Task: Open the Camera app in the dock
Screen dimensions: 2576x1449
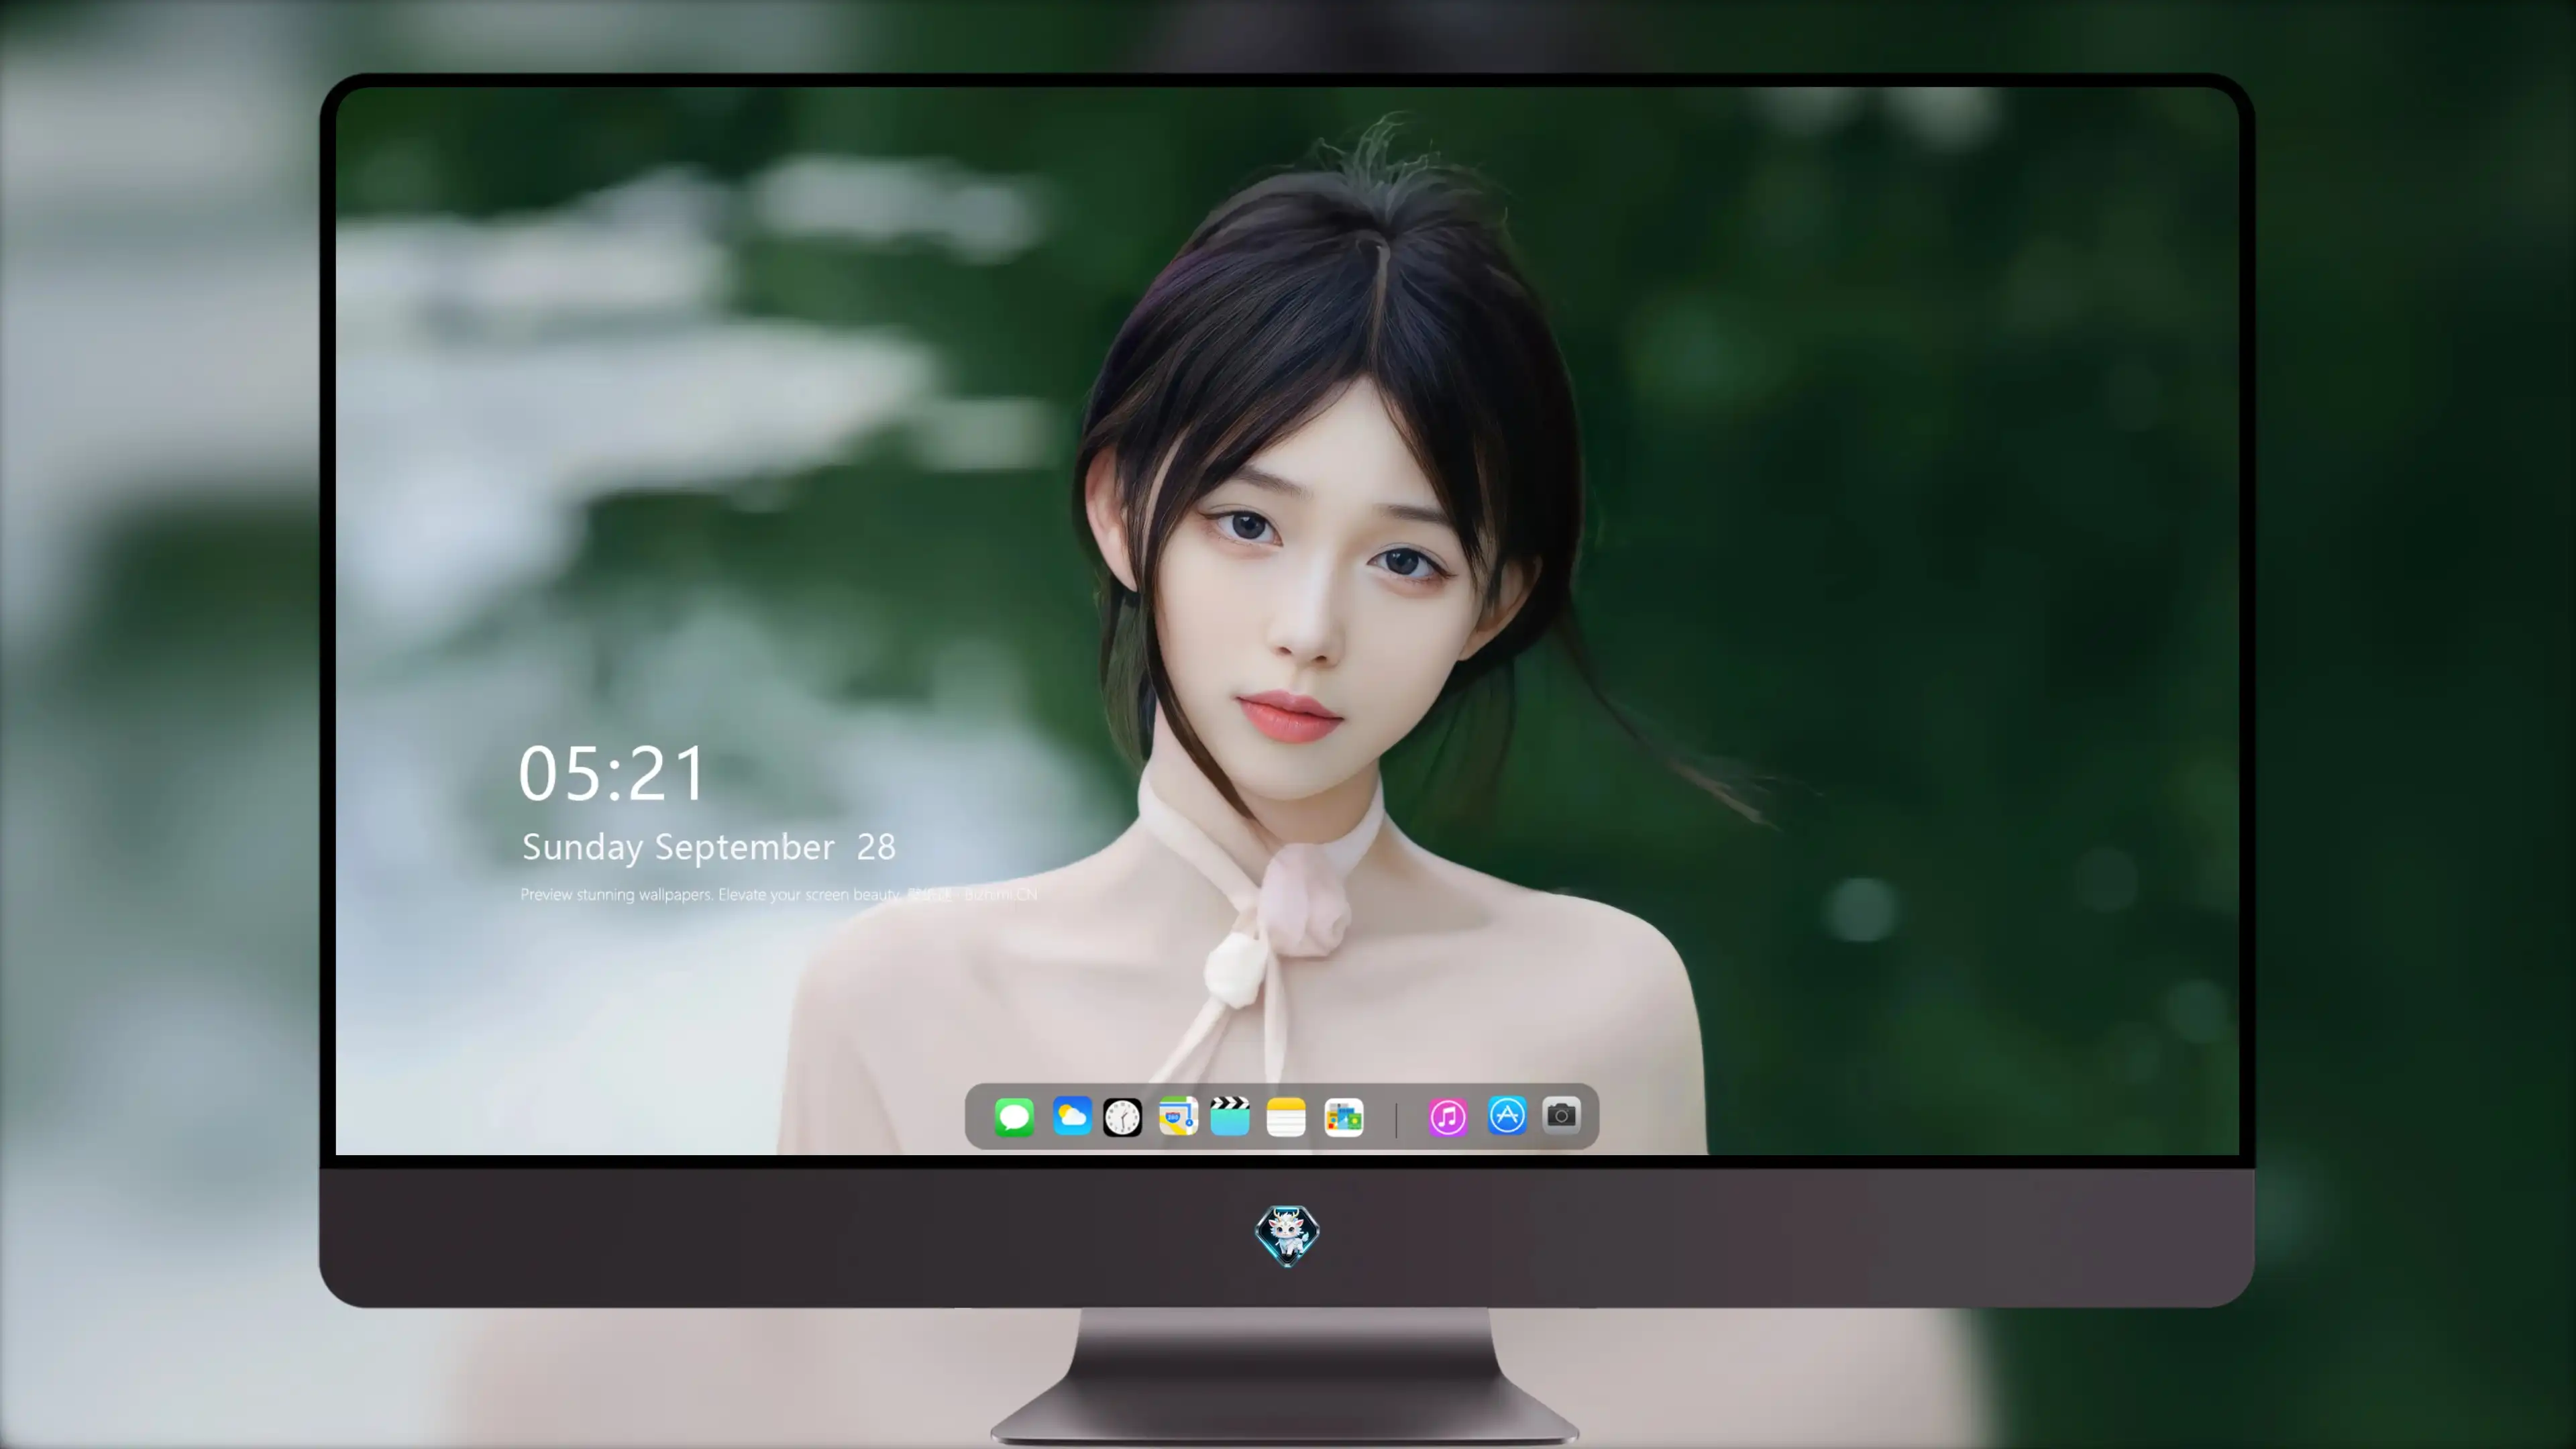Action: [x=1561, y=1115]
